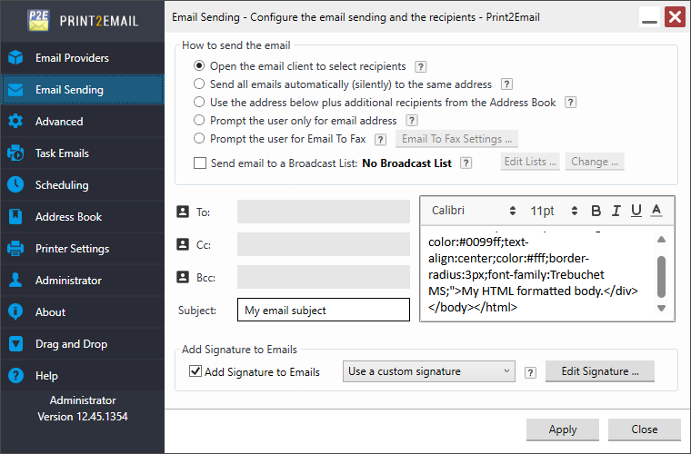Click the Apply button

(x=562, y=429)
